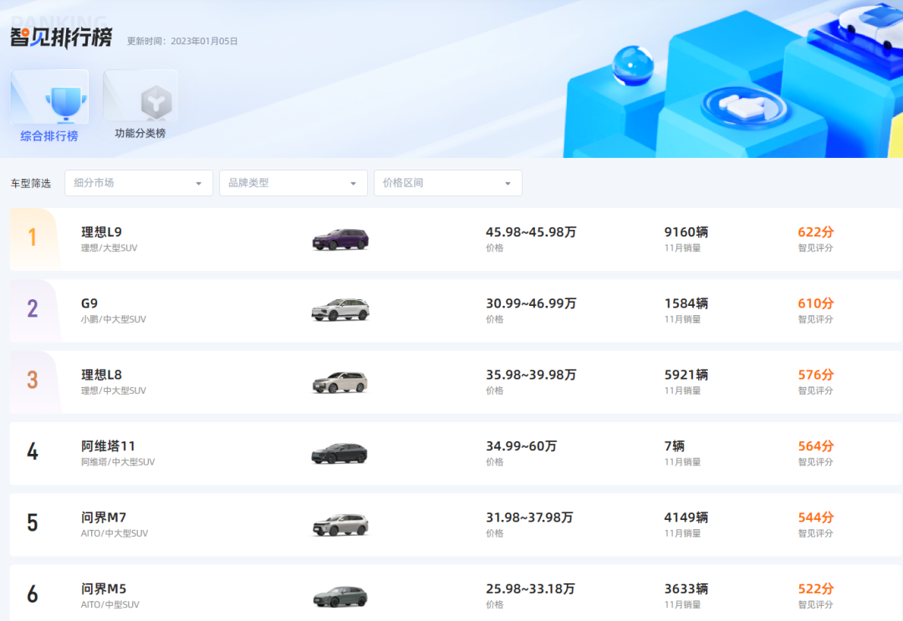Click the 622分 score
Viewport: 903px width, 621px height.
(815, 232)
